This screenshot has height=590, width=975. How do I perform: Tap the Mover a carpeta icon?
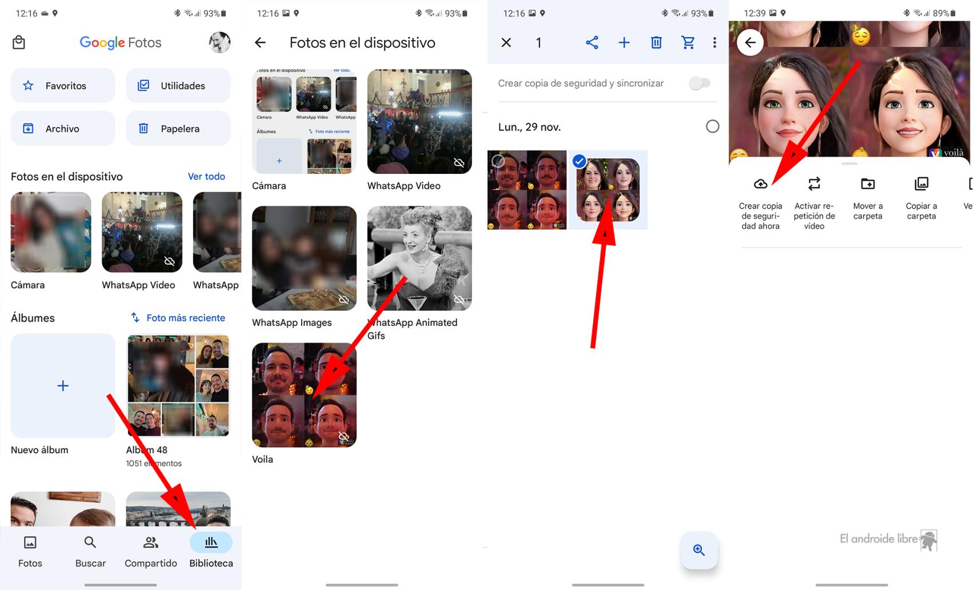(x=868, y=184)
